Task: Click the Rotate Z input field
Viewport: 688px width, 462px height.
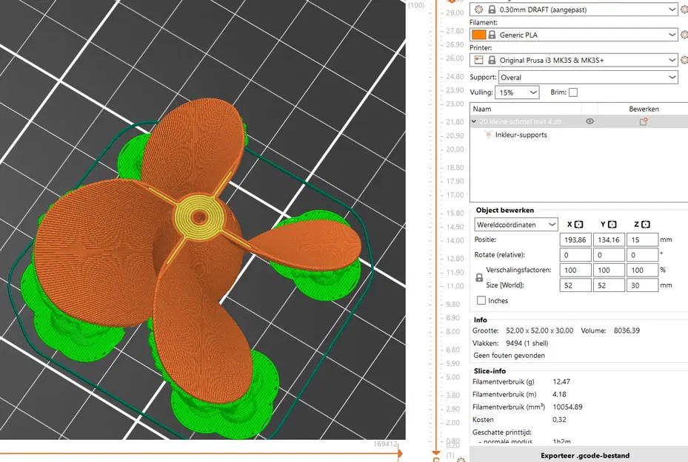Action: point(642,255)
